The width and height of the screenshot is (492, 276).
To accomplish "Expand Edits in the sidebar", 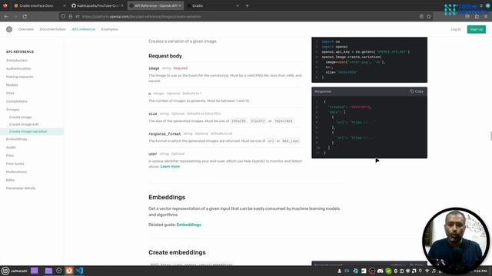I will click(10, 180).
